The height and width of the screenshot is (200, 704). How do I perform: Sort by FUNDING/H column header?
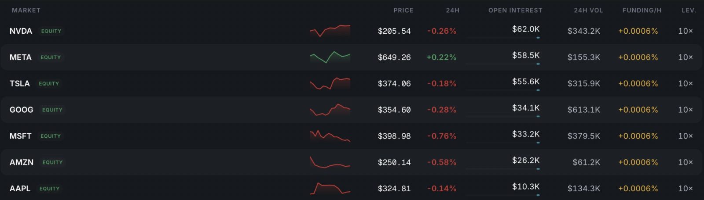coord(642,10)
